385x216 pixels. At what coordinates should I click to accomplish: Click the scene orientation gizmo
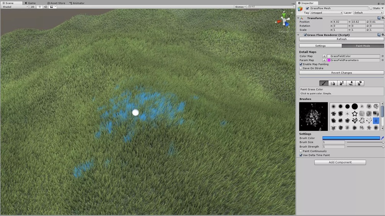pyautogui.click(x=284, y=20)
